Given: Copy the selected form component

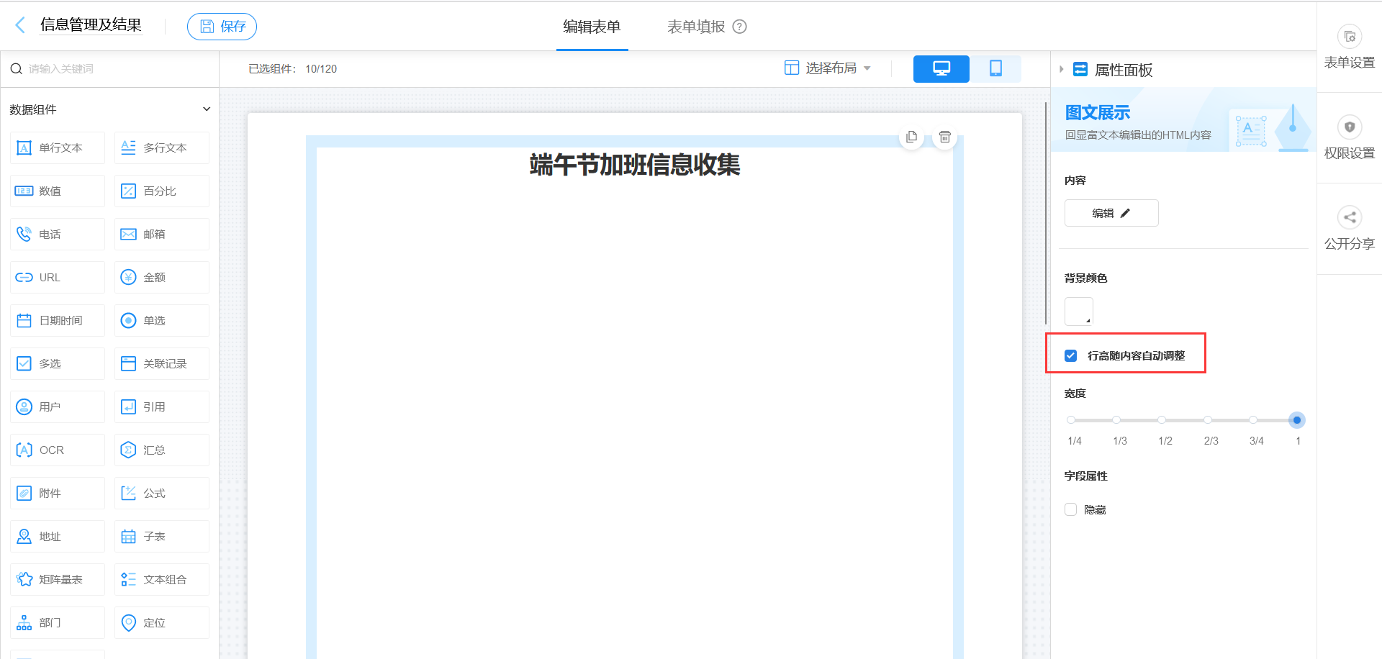Looking at the screenshot, I should tap(911, 137).
